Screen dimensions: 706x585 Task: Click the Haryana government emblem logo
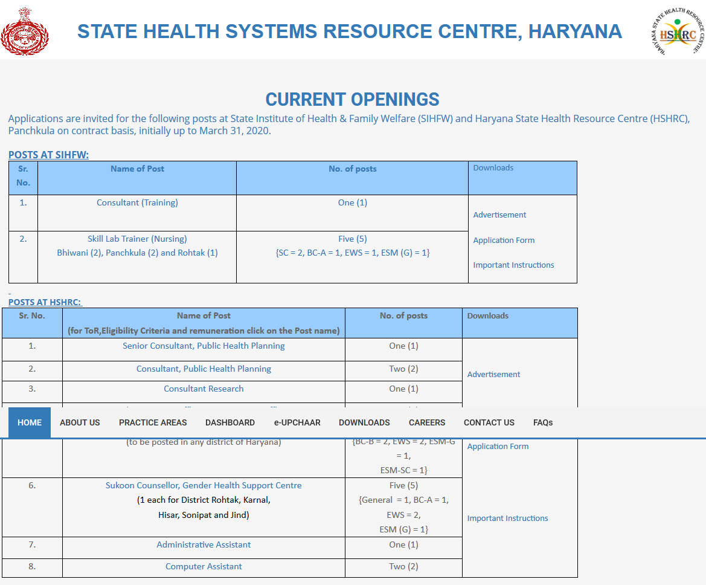pyautogui.click(x=25, y=31)
